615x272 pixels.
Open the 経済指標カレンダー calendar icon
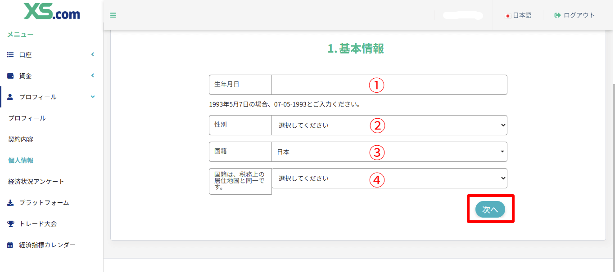pos(10,245)
